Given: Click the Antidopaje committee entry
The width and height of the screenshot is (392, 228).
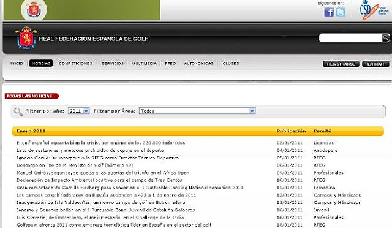Looking at the screenshot, I should click(x=325, y=150).
